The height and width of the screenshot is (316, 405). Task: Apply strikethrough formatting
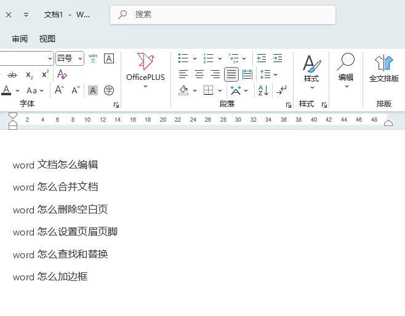[12, 75]
